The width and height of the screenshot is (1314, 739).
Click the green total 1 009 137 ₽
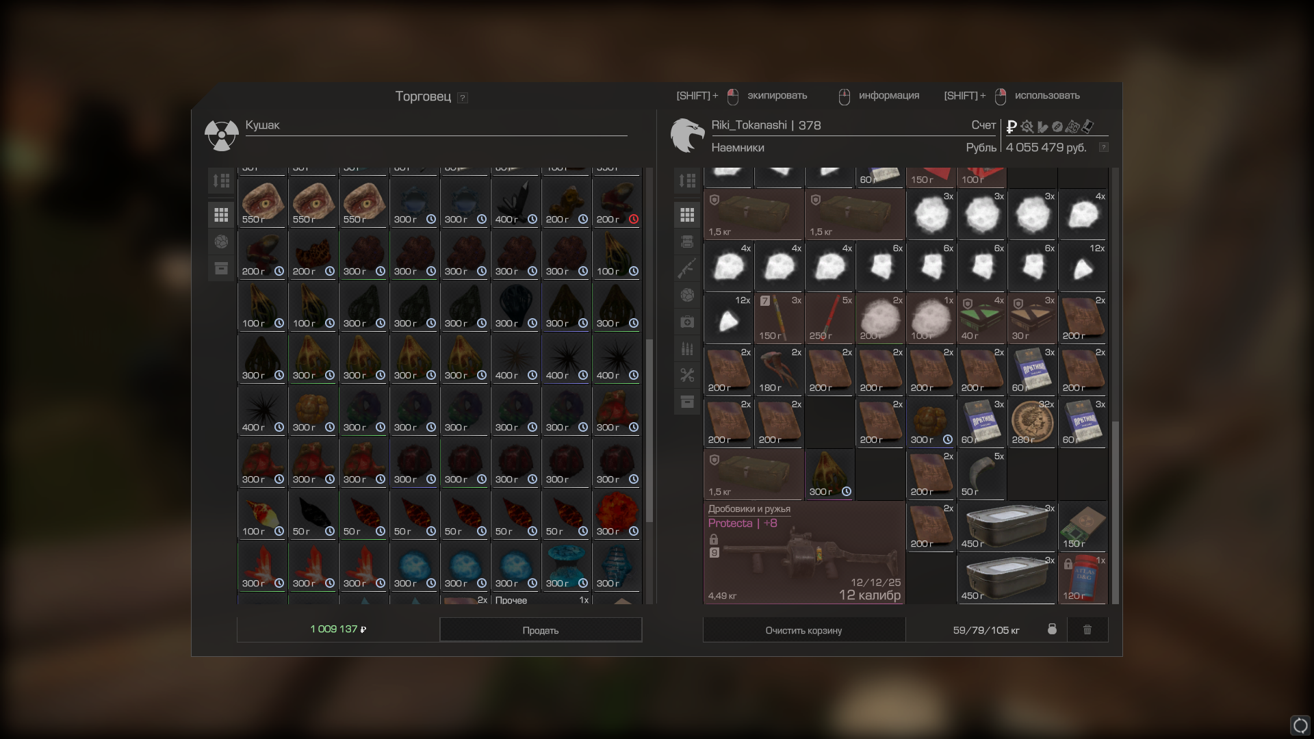(338, 630)
